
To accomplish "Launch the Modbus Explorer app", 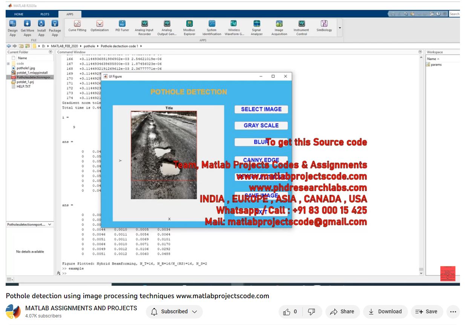I will coord(189,28).
